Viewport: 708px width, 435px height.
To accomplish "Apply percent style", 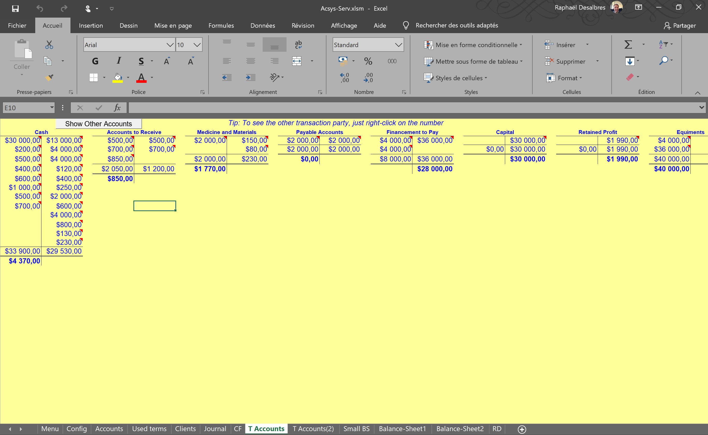I will click(x=368, y=61).
